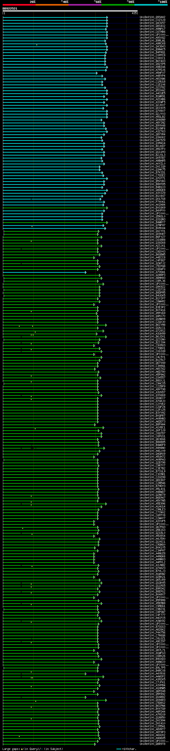The image size is (170, 751).
Task: Click the cyan ~100% legend segment
Action: (x=151, y=5)
